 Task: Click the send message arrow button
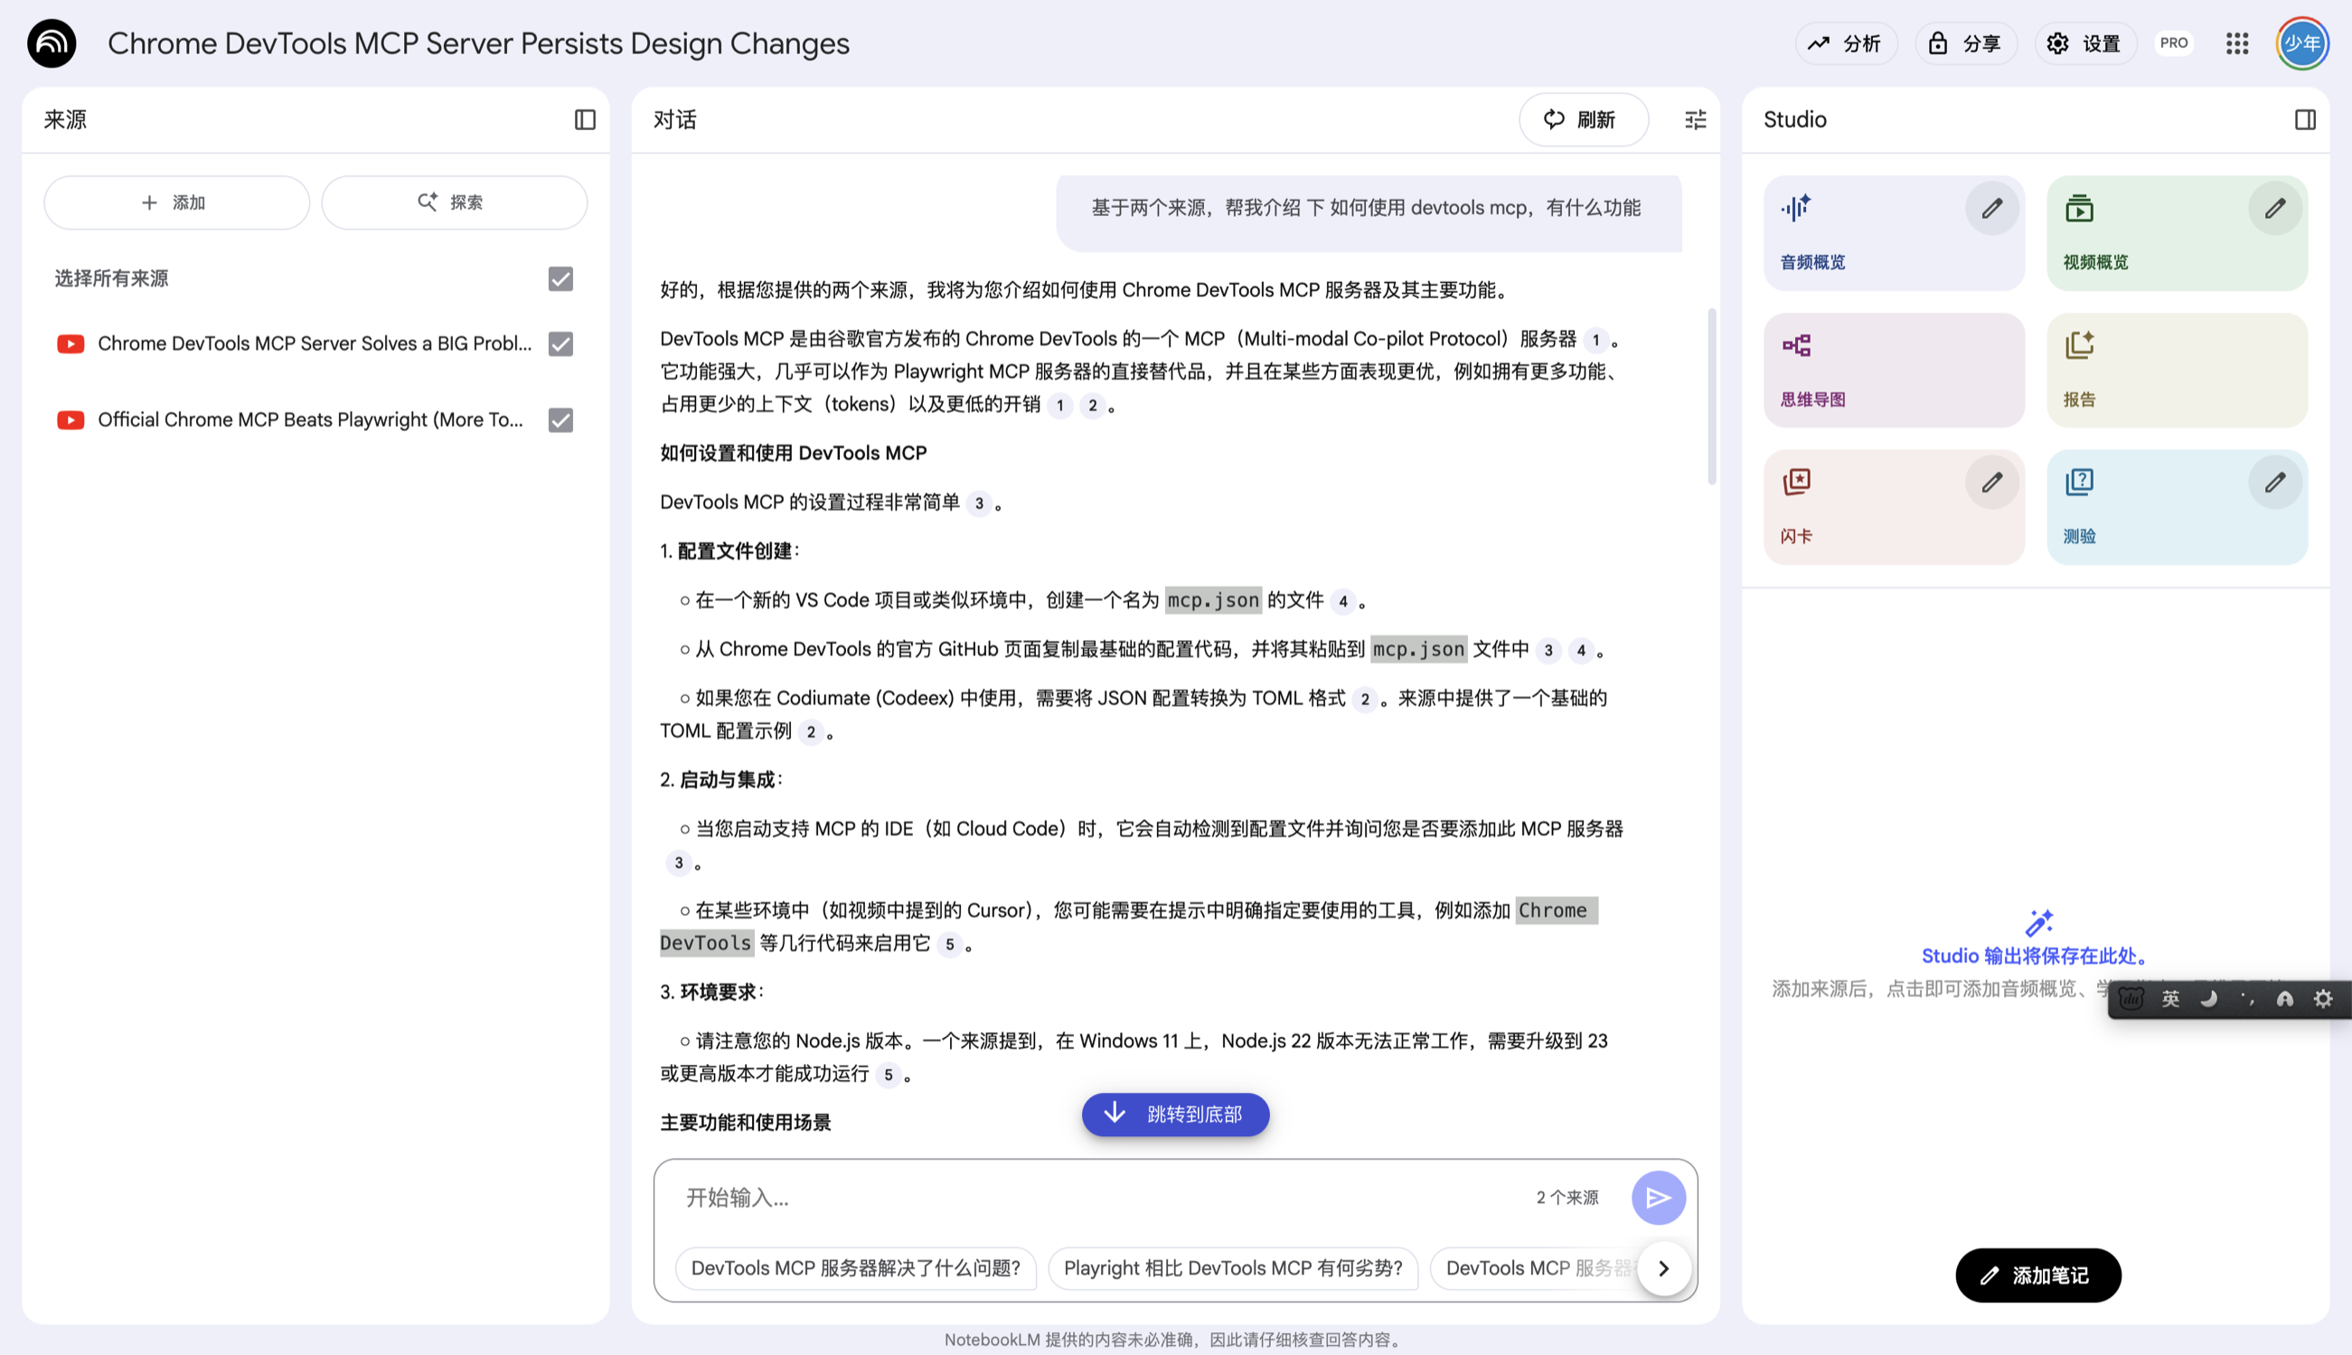1658,1198
